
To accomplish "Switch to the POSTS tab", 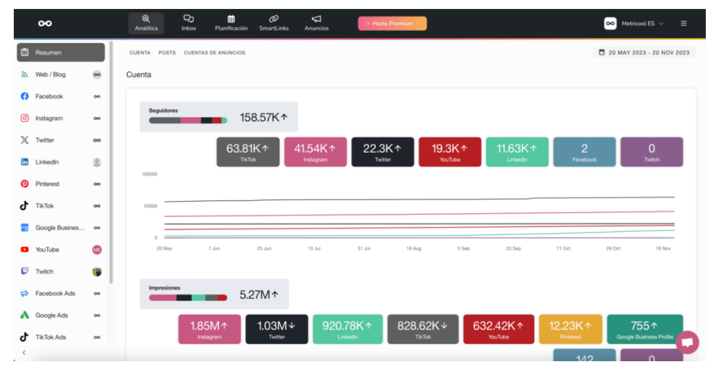I will pos(167,53).
